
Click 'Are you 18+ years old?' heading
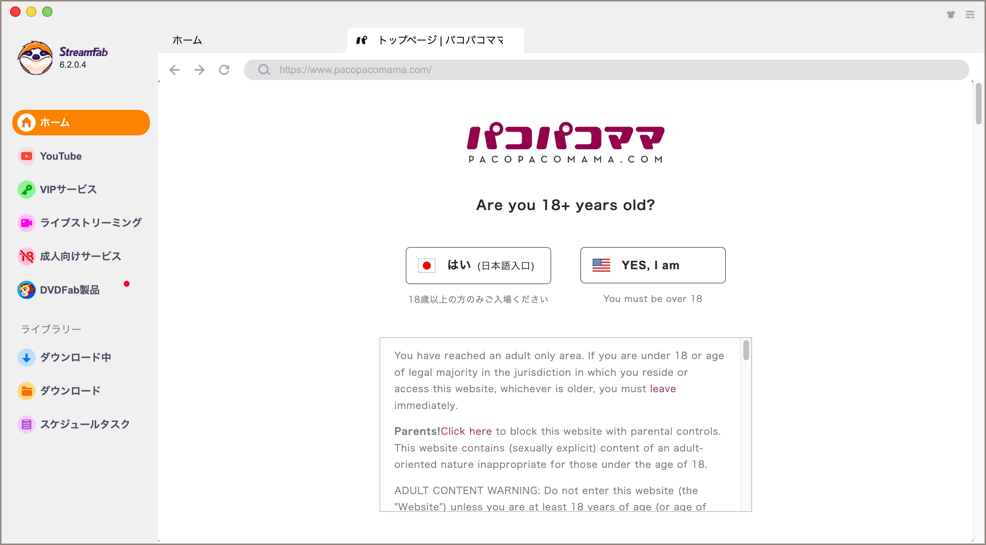[565, 205]
